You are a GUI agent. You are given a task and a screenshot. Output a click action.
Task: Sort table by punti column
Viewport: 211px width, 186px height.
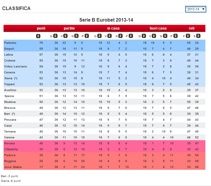38,36
